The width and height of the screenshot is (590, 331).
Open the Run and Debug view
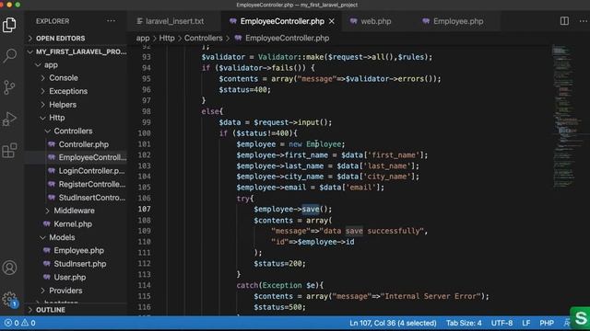[9, 119]
